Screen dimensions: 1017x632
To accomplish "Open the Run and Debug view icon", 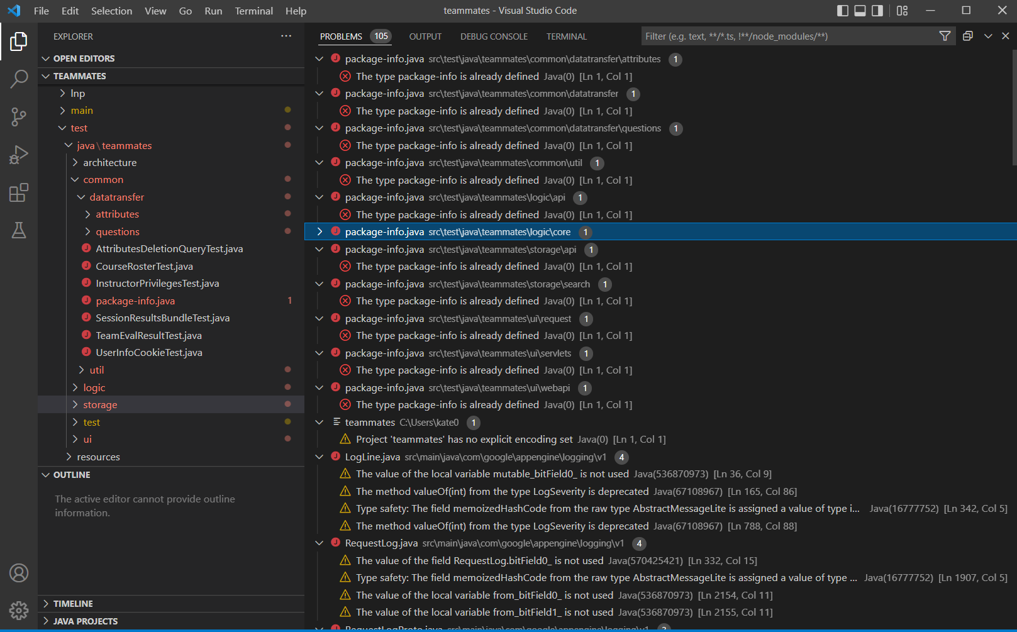I will click(x=18, y=155).
